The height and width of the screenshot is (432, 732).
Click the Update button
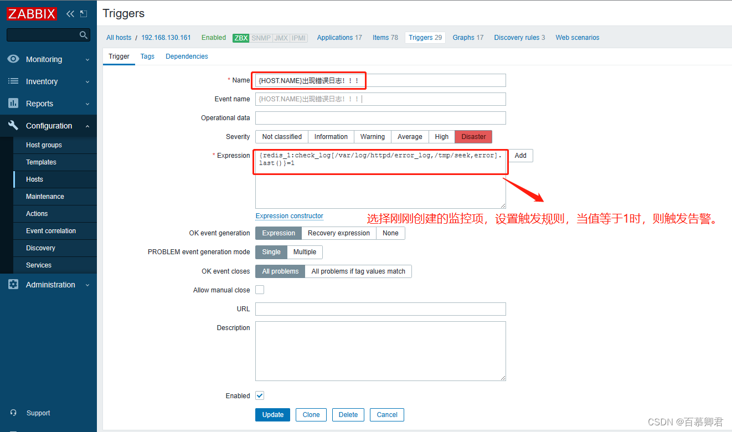tap(272, 415)
